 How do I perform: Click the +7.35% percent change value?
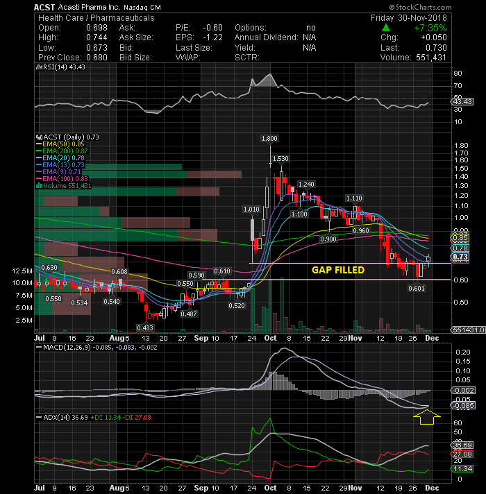(x=430, y=28)
